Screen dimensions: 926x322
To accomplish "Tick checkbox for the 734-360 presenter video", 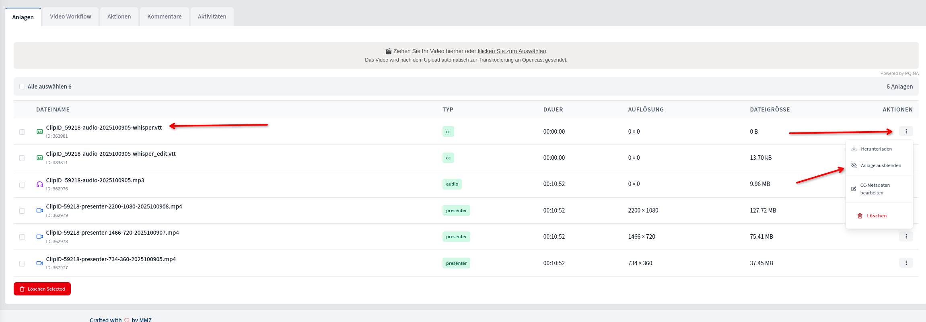I will coord(22,264).
